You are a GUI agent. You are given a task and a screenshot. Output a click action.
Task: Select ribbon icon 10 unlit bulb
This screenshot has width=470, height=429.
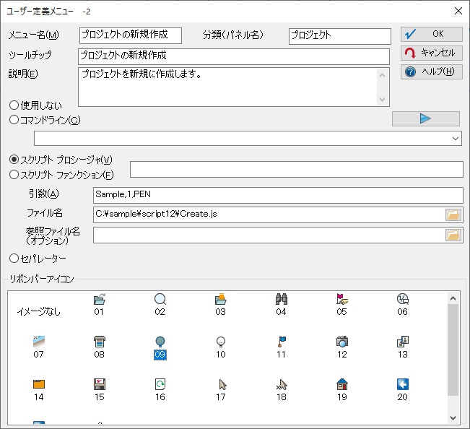[221, 347]
